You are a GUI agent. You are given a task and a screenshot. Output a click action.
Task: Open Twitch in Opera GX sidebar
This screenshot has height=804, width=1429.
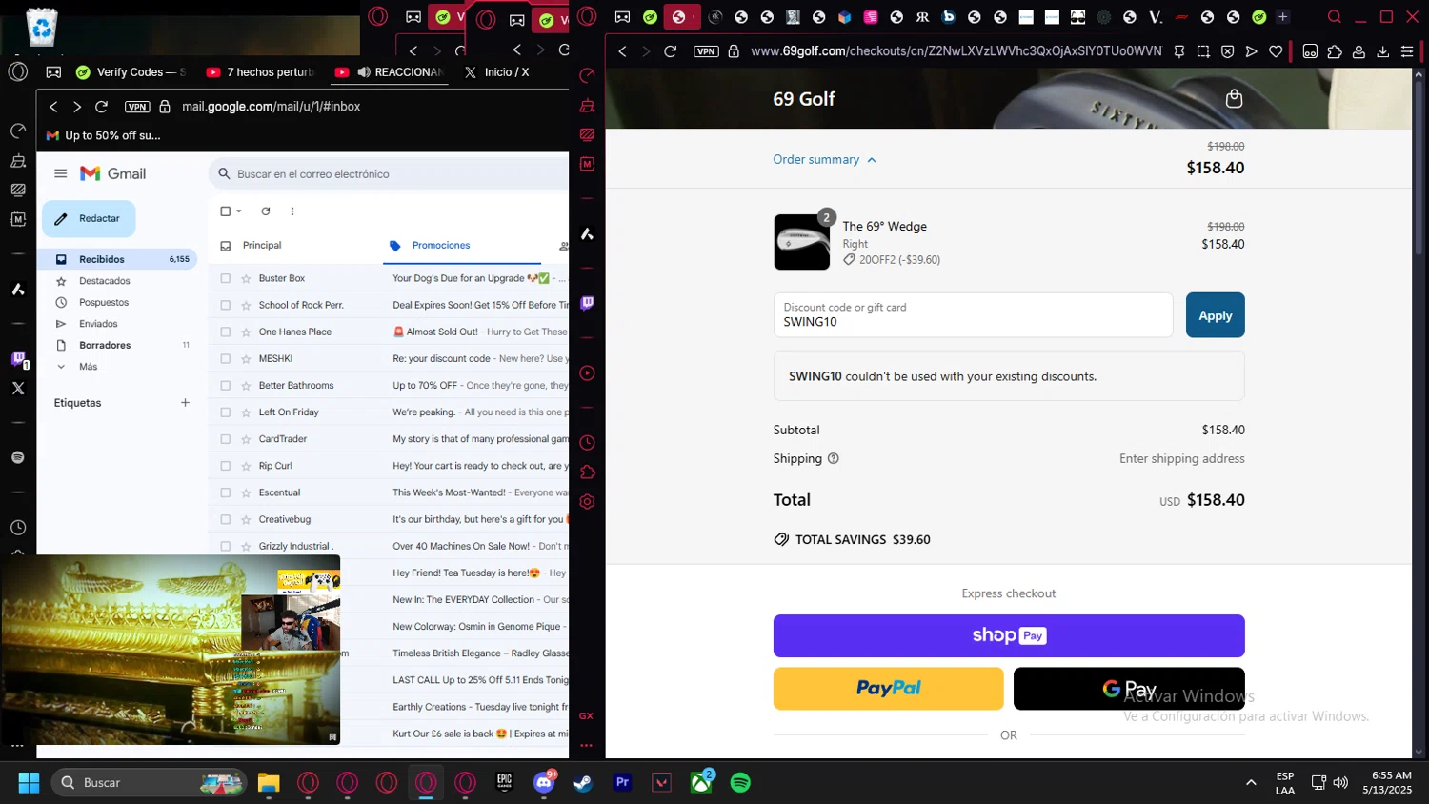(x=587, y=303)
